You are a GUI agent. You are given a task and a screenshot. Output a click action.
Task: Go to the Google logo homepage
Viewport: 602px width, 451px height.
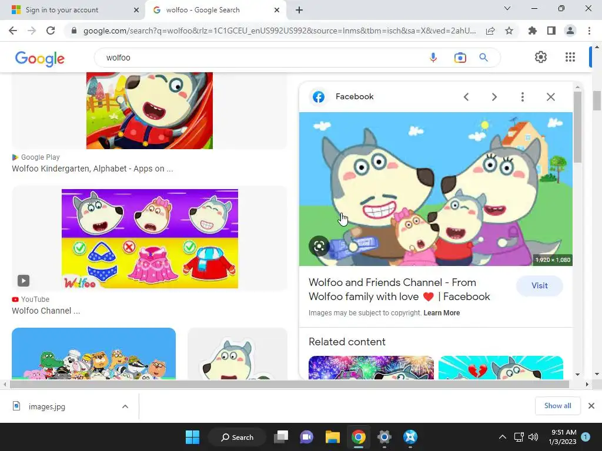coord(40,59)
